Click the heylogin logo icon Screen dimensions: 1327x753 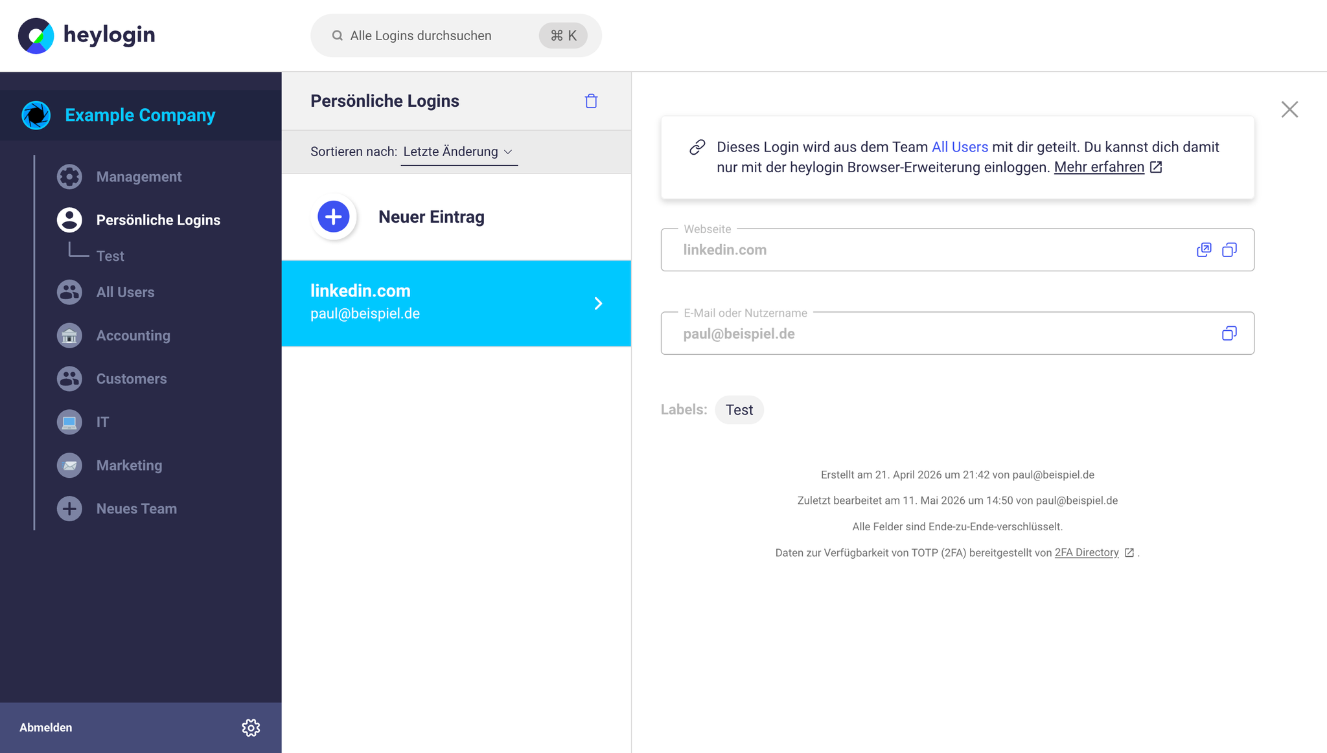(36, 36)
